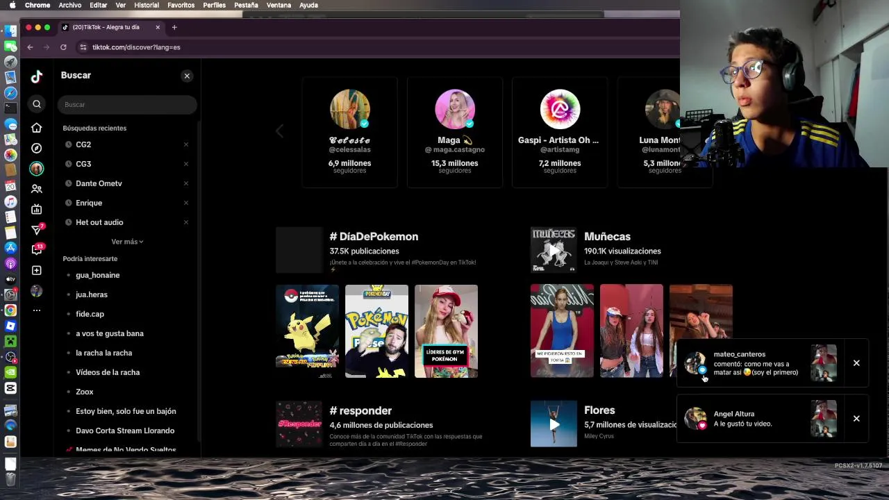Open Chrome Historial menu
Screen dimensions: 889x500
146,5
